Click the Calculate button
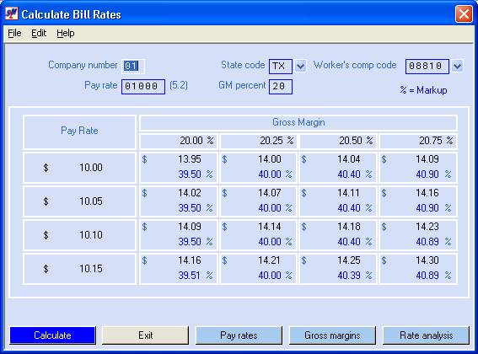478x354 pixels. [x=52, y=335]
